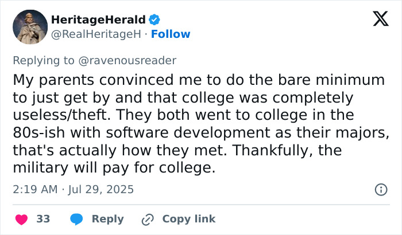
Task: Open the @ravenousreader mention
Action: click(133, 60)
